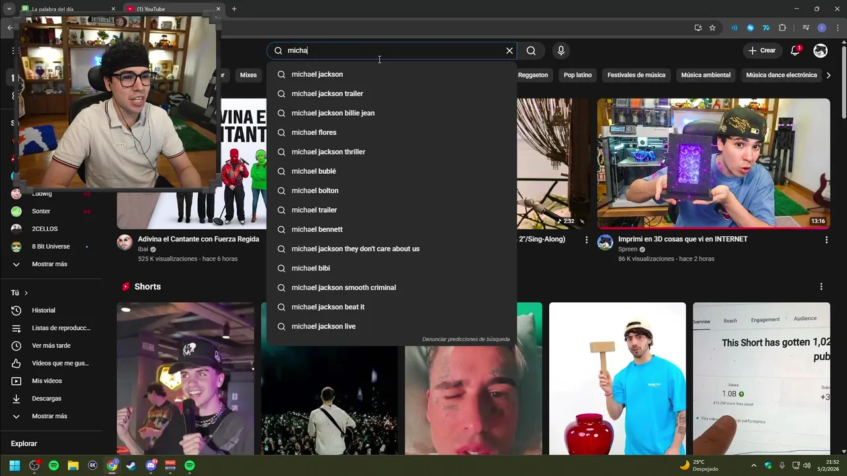Open the 7tv extension icon

tap(766, 28)
